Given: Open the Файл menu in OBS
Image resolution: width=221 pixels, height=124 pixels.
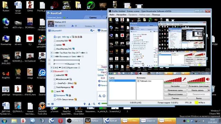Looking at the screenshot, I should (112, 14).
